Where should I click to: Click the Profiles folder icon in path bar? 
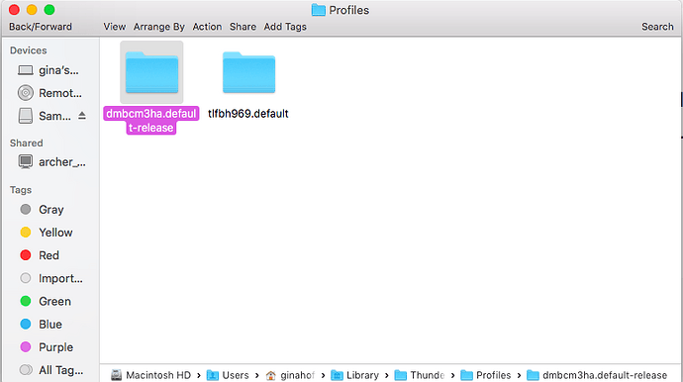(466, 375)
